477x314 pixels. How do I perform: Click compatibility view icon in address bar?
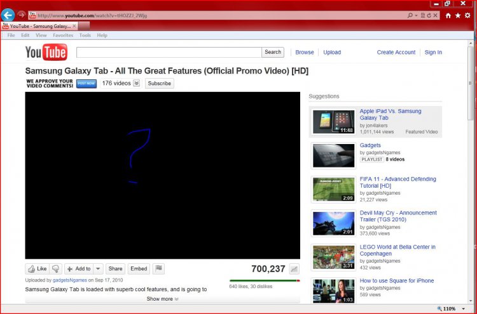point(422,15)
